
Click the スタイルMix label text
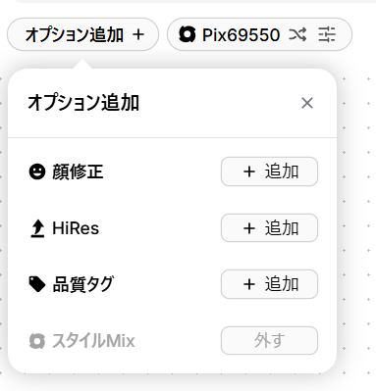[93, 341]
